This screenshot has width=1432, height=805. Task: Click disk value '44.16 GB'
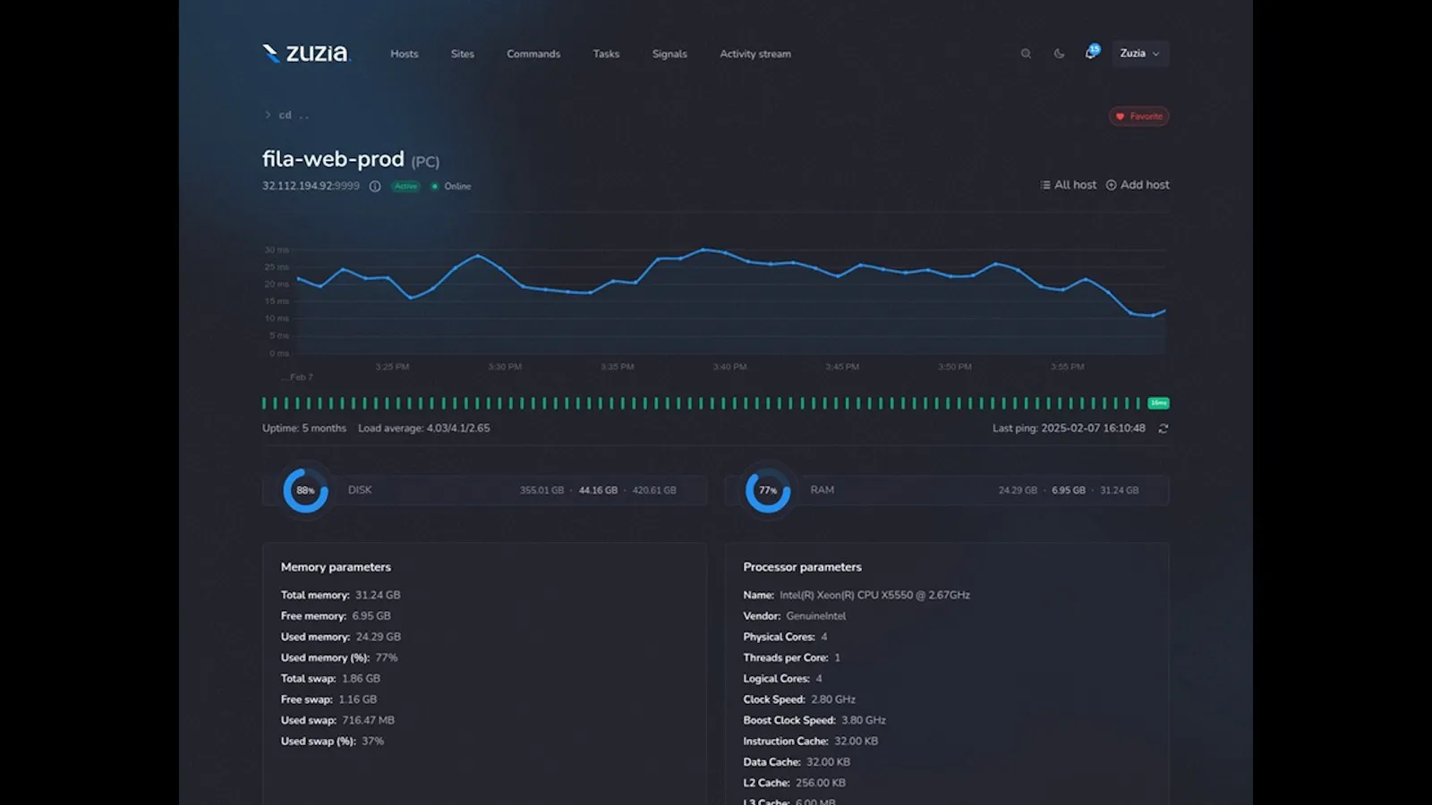pyautogui.click(x=598, y=490)
